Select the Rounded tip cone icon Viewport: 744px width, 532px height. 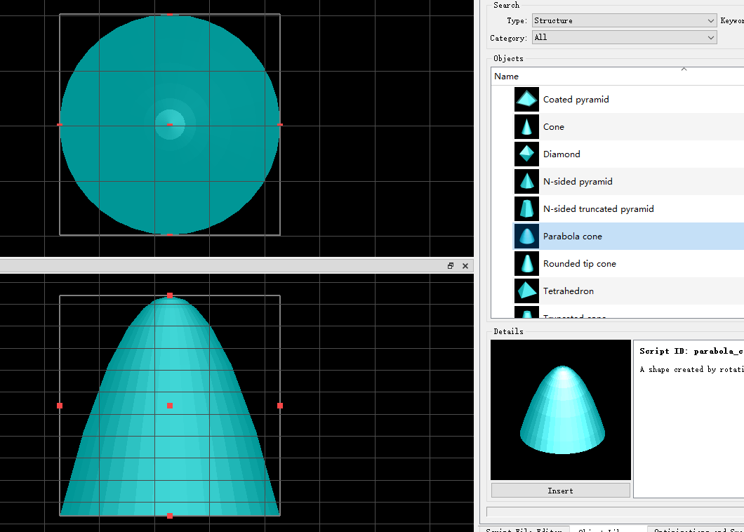click(x=526, y=264)
